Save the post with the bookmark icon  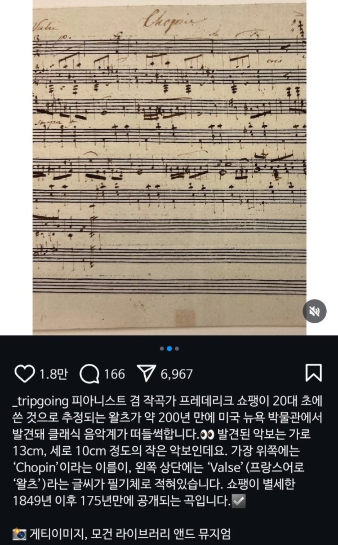click(x=313, y=373)
